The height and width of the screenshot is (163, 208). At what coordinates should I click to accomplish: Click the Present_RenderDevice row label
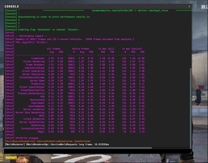tap(31, 93)
